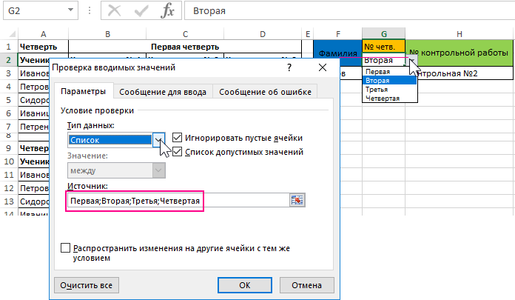Select row 9 header

point(9,148)
